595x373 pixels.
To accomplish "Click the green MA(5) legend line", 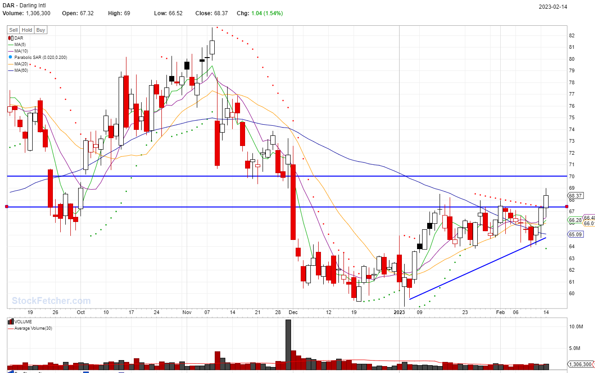I will click(x=11, y=44).
